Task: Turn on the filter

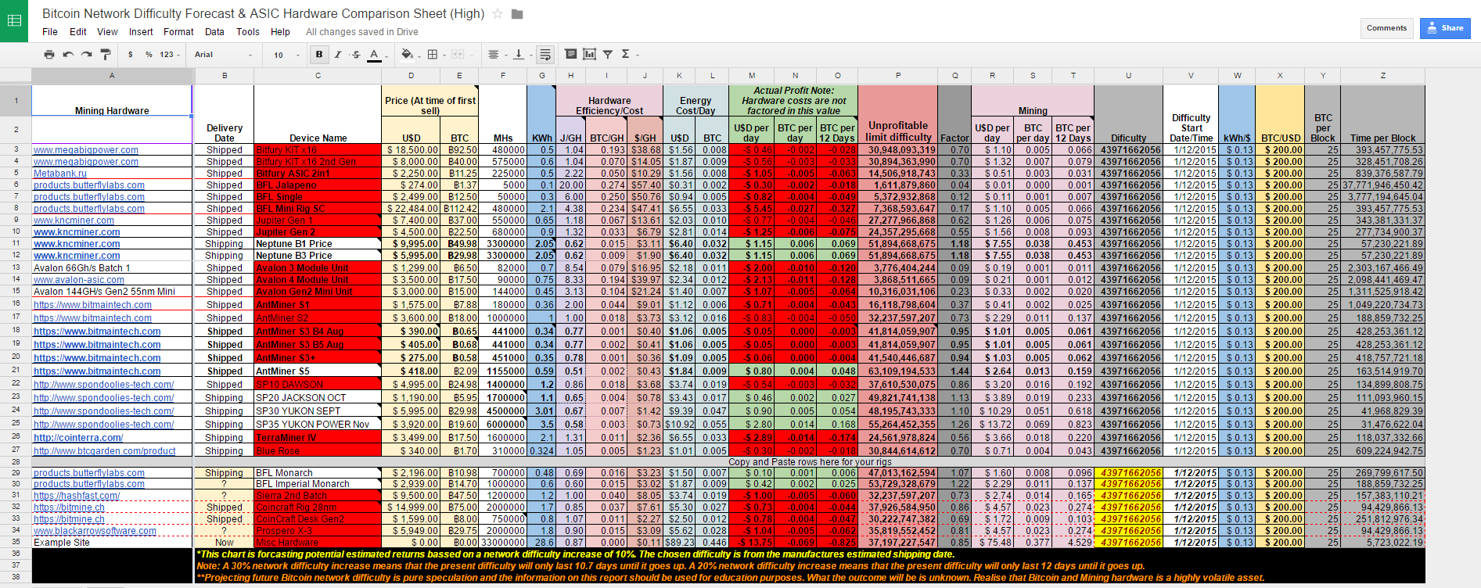Action: tap(608, 55)
